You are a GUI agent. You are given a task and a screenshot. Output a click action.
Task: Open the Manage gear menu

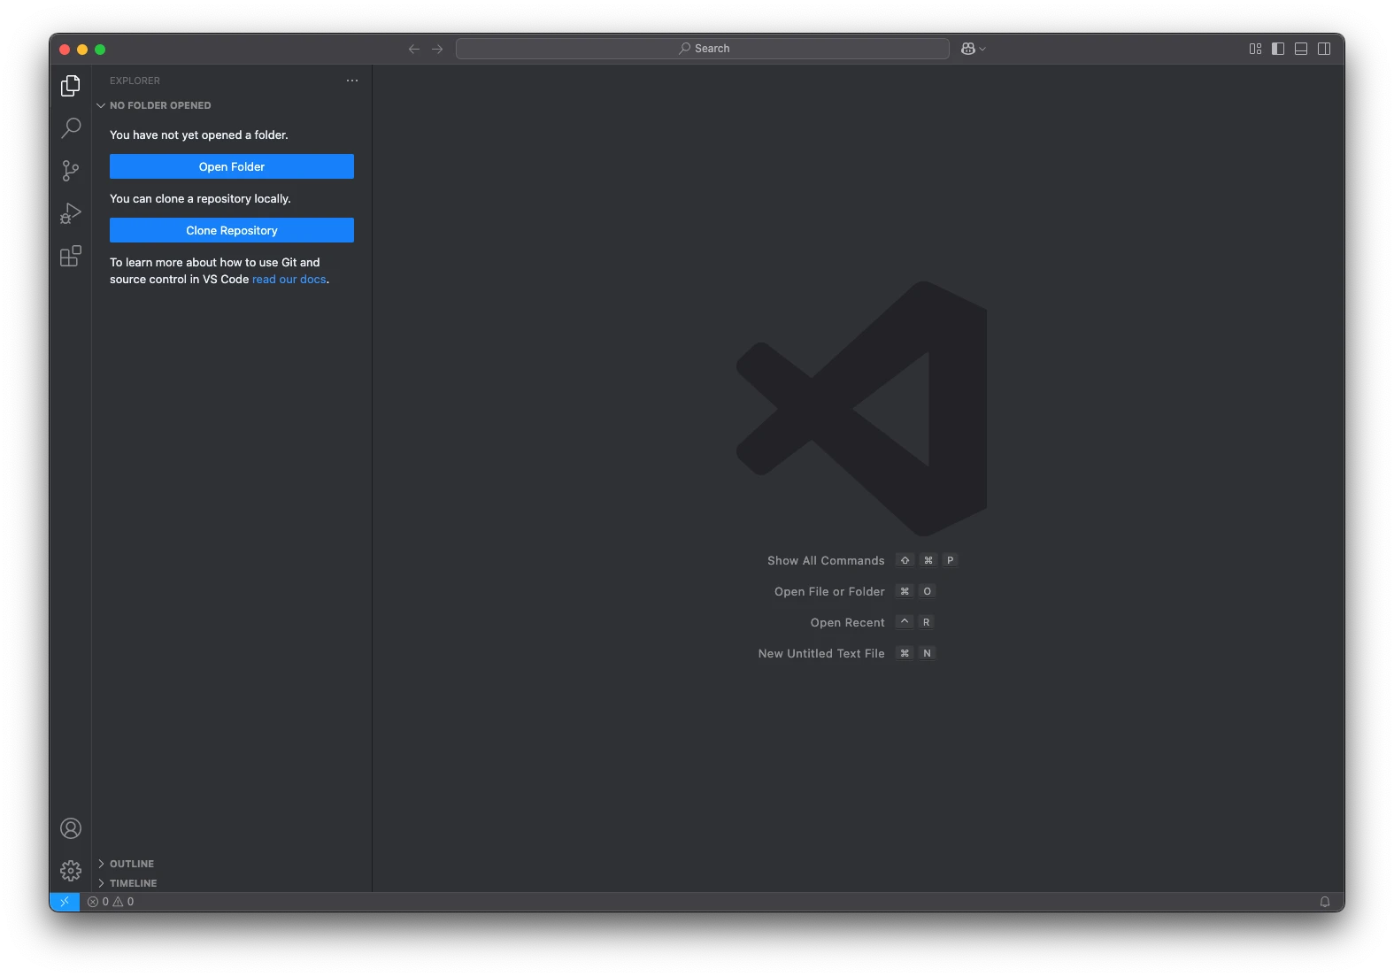pyautogui.click(x=71, y=871)
